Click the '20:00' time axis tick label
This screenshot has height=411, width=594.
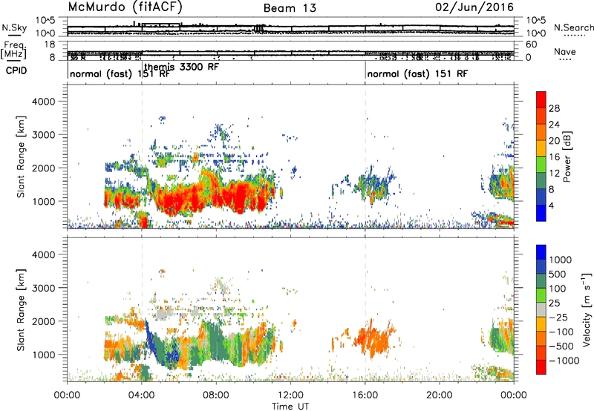point(440,395)
